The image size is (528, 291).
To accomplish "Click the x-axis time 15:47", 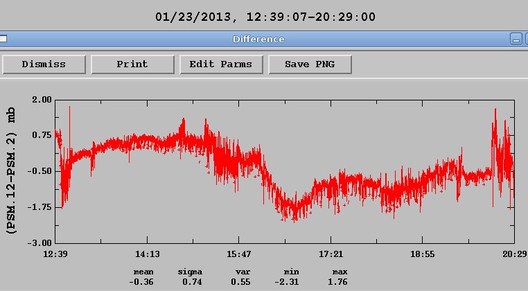I will pyautogui.click(x=239, y=254).
